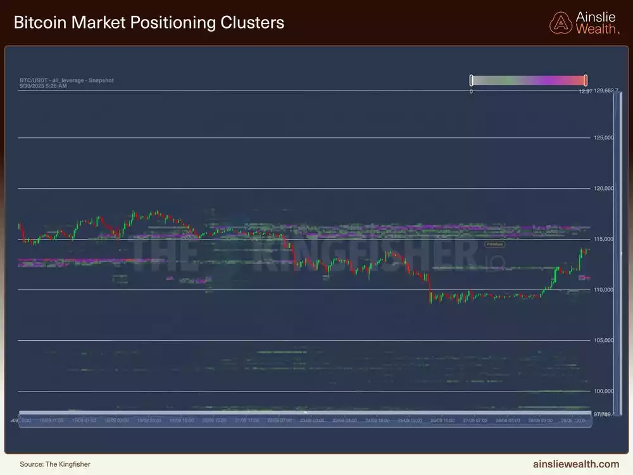Select the left handle of the leverage color scale
Viewport: 633px width, 475px height.
(x=471, y=80)
